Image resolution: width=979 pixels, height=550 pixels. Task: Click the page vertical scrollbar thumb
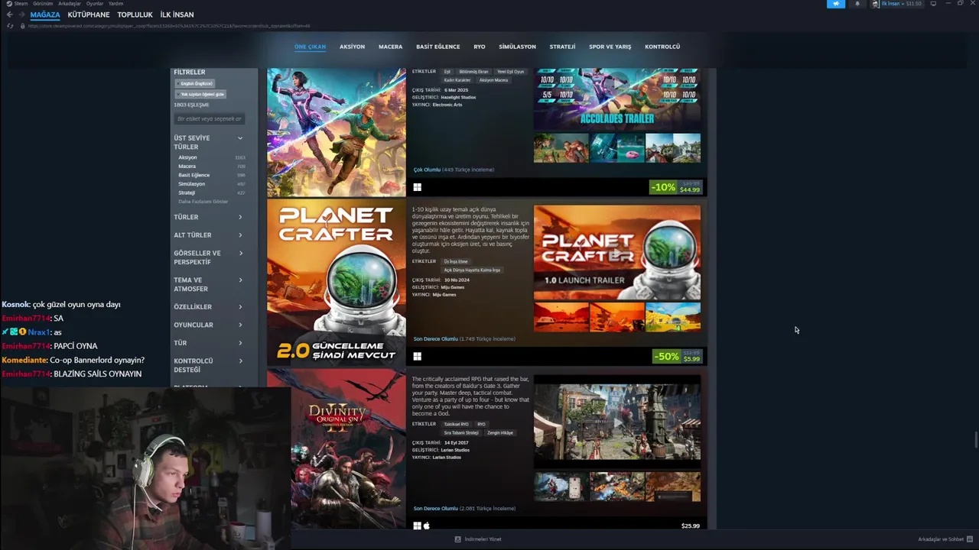point(975,441)
